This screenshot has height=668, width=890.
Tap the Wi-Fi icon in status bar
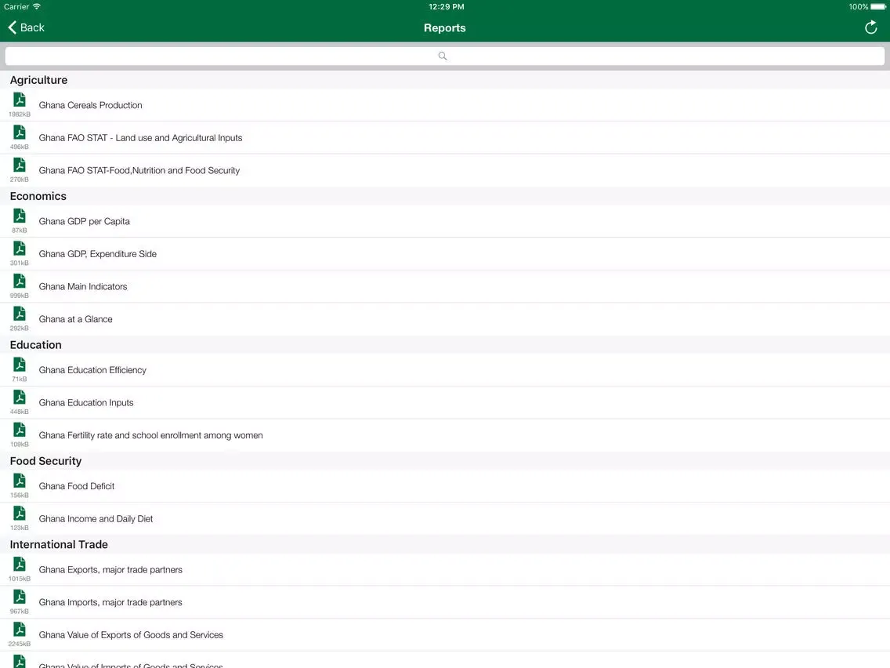[x=37, y=6]
